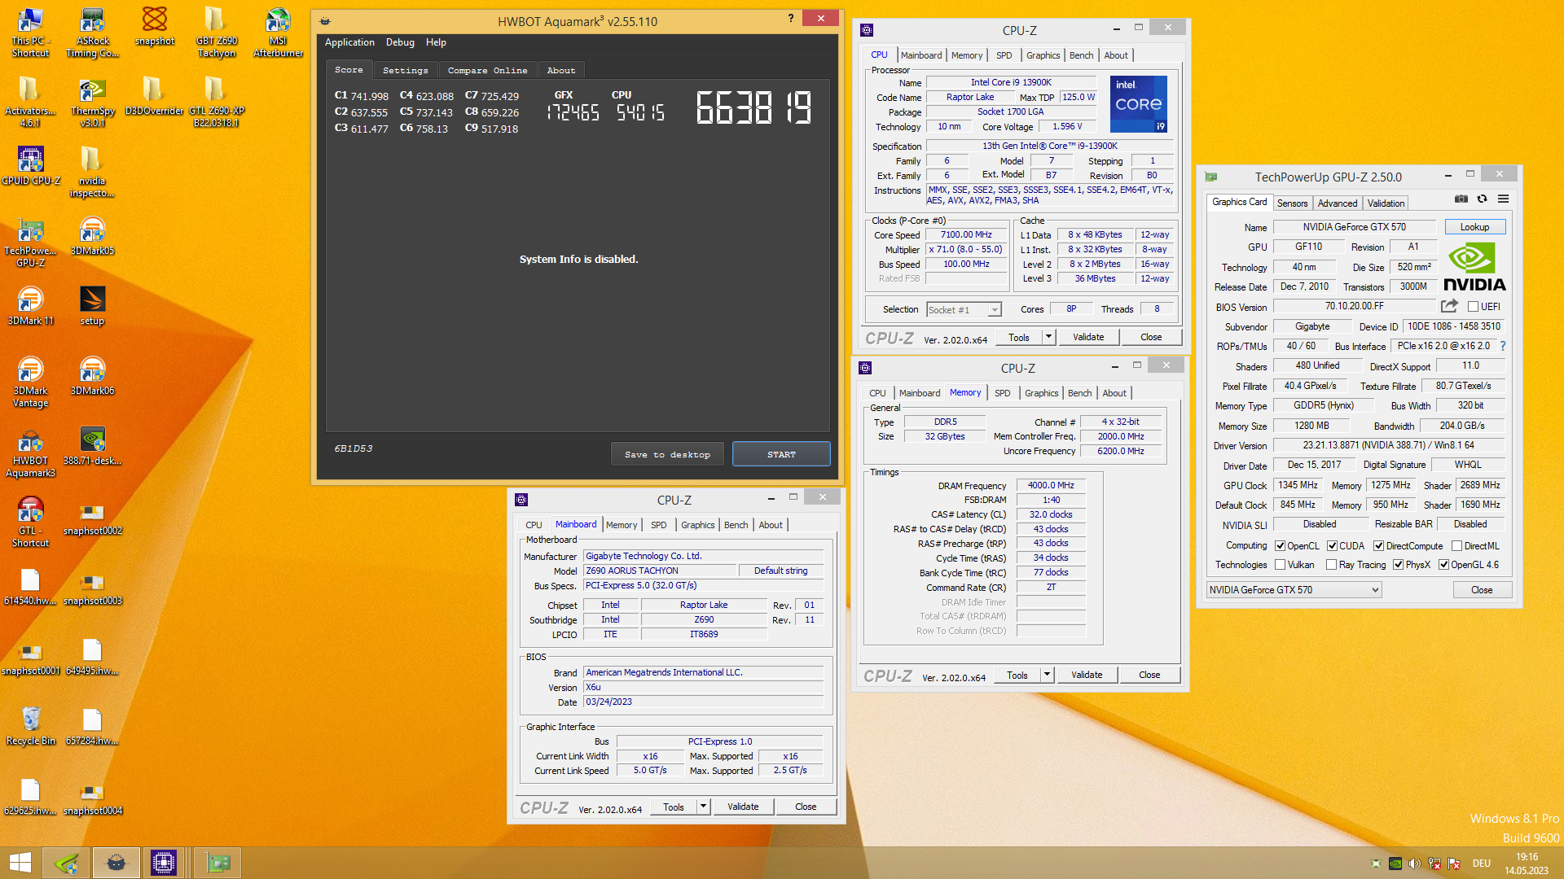Open Recycle Bin on desktop

pyautogui.click(x=31, y=727)
